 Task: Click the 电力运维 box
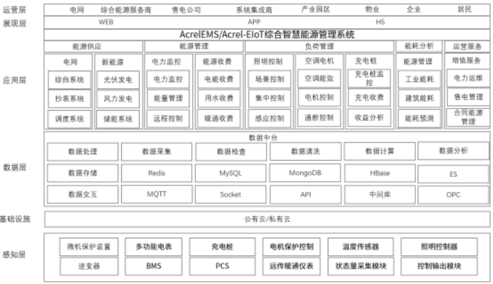pyautogui.click(x=468, y=78)
